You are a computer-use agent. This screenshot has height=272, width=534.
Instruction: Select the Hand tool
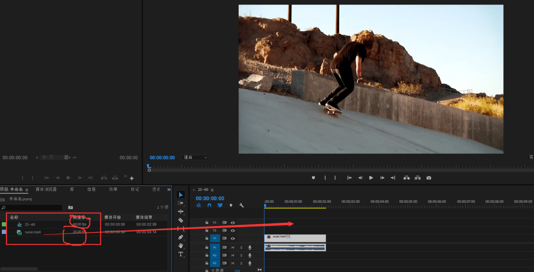pos(181,245)
